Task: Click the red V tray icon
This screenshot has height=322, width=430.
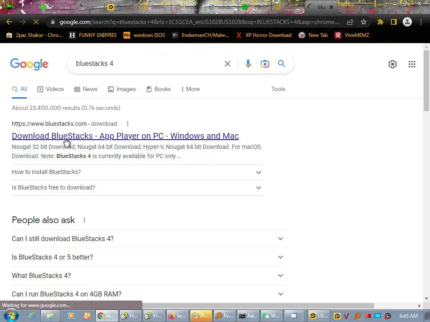Action: coord(346,316)
